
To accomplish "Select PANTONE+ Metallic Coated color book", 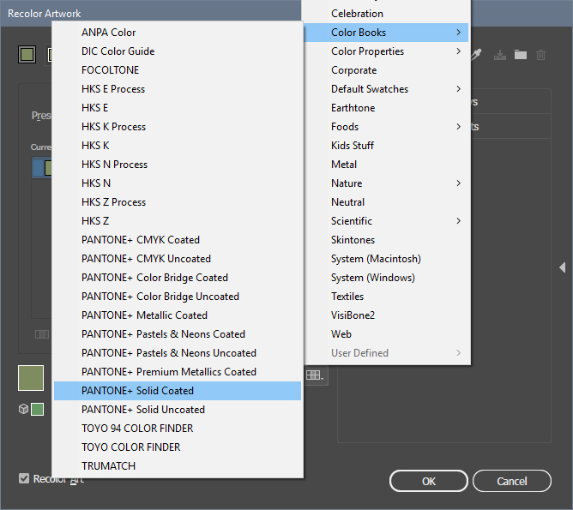I will 178,315.
